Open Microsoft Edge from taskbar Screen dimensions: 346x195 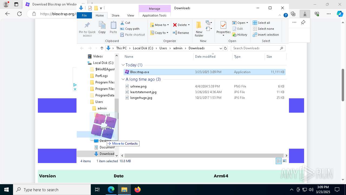tap(111, 190)
